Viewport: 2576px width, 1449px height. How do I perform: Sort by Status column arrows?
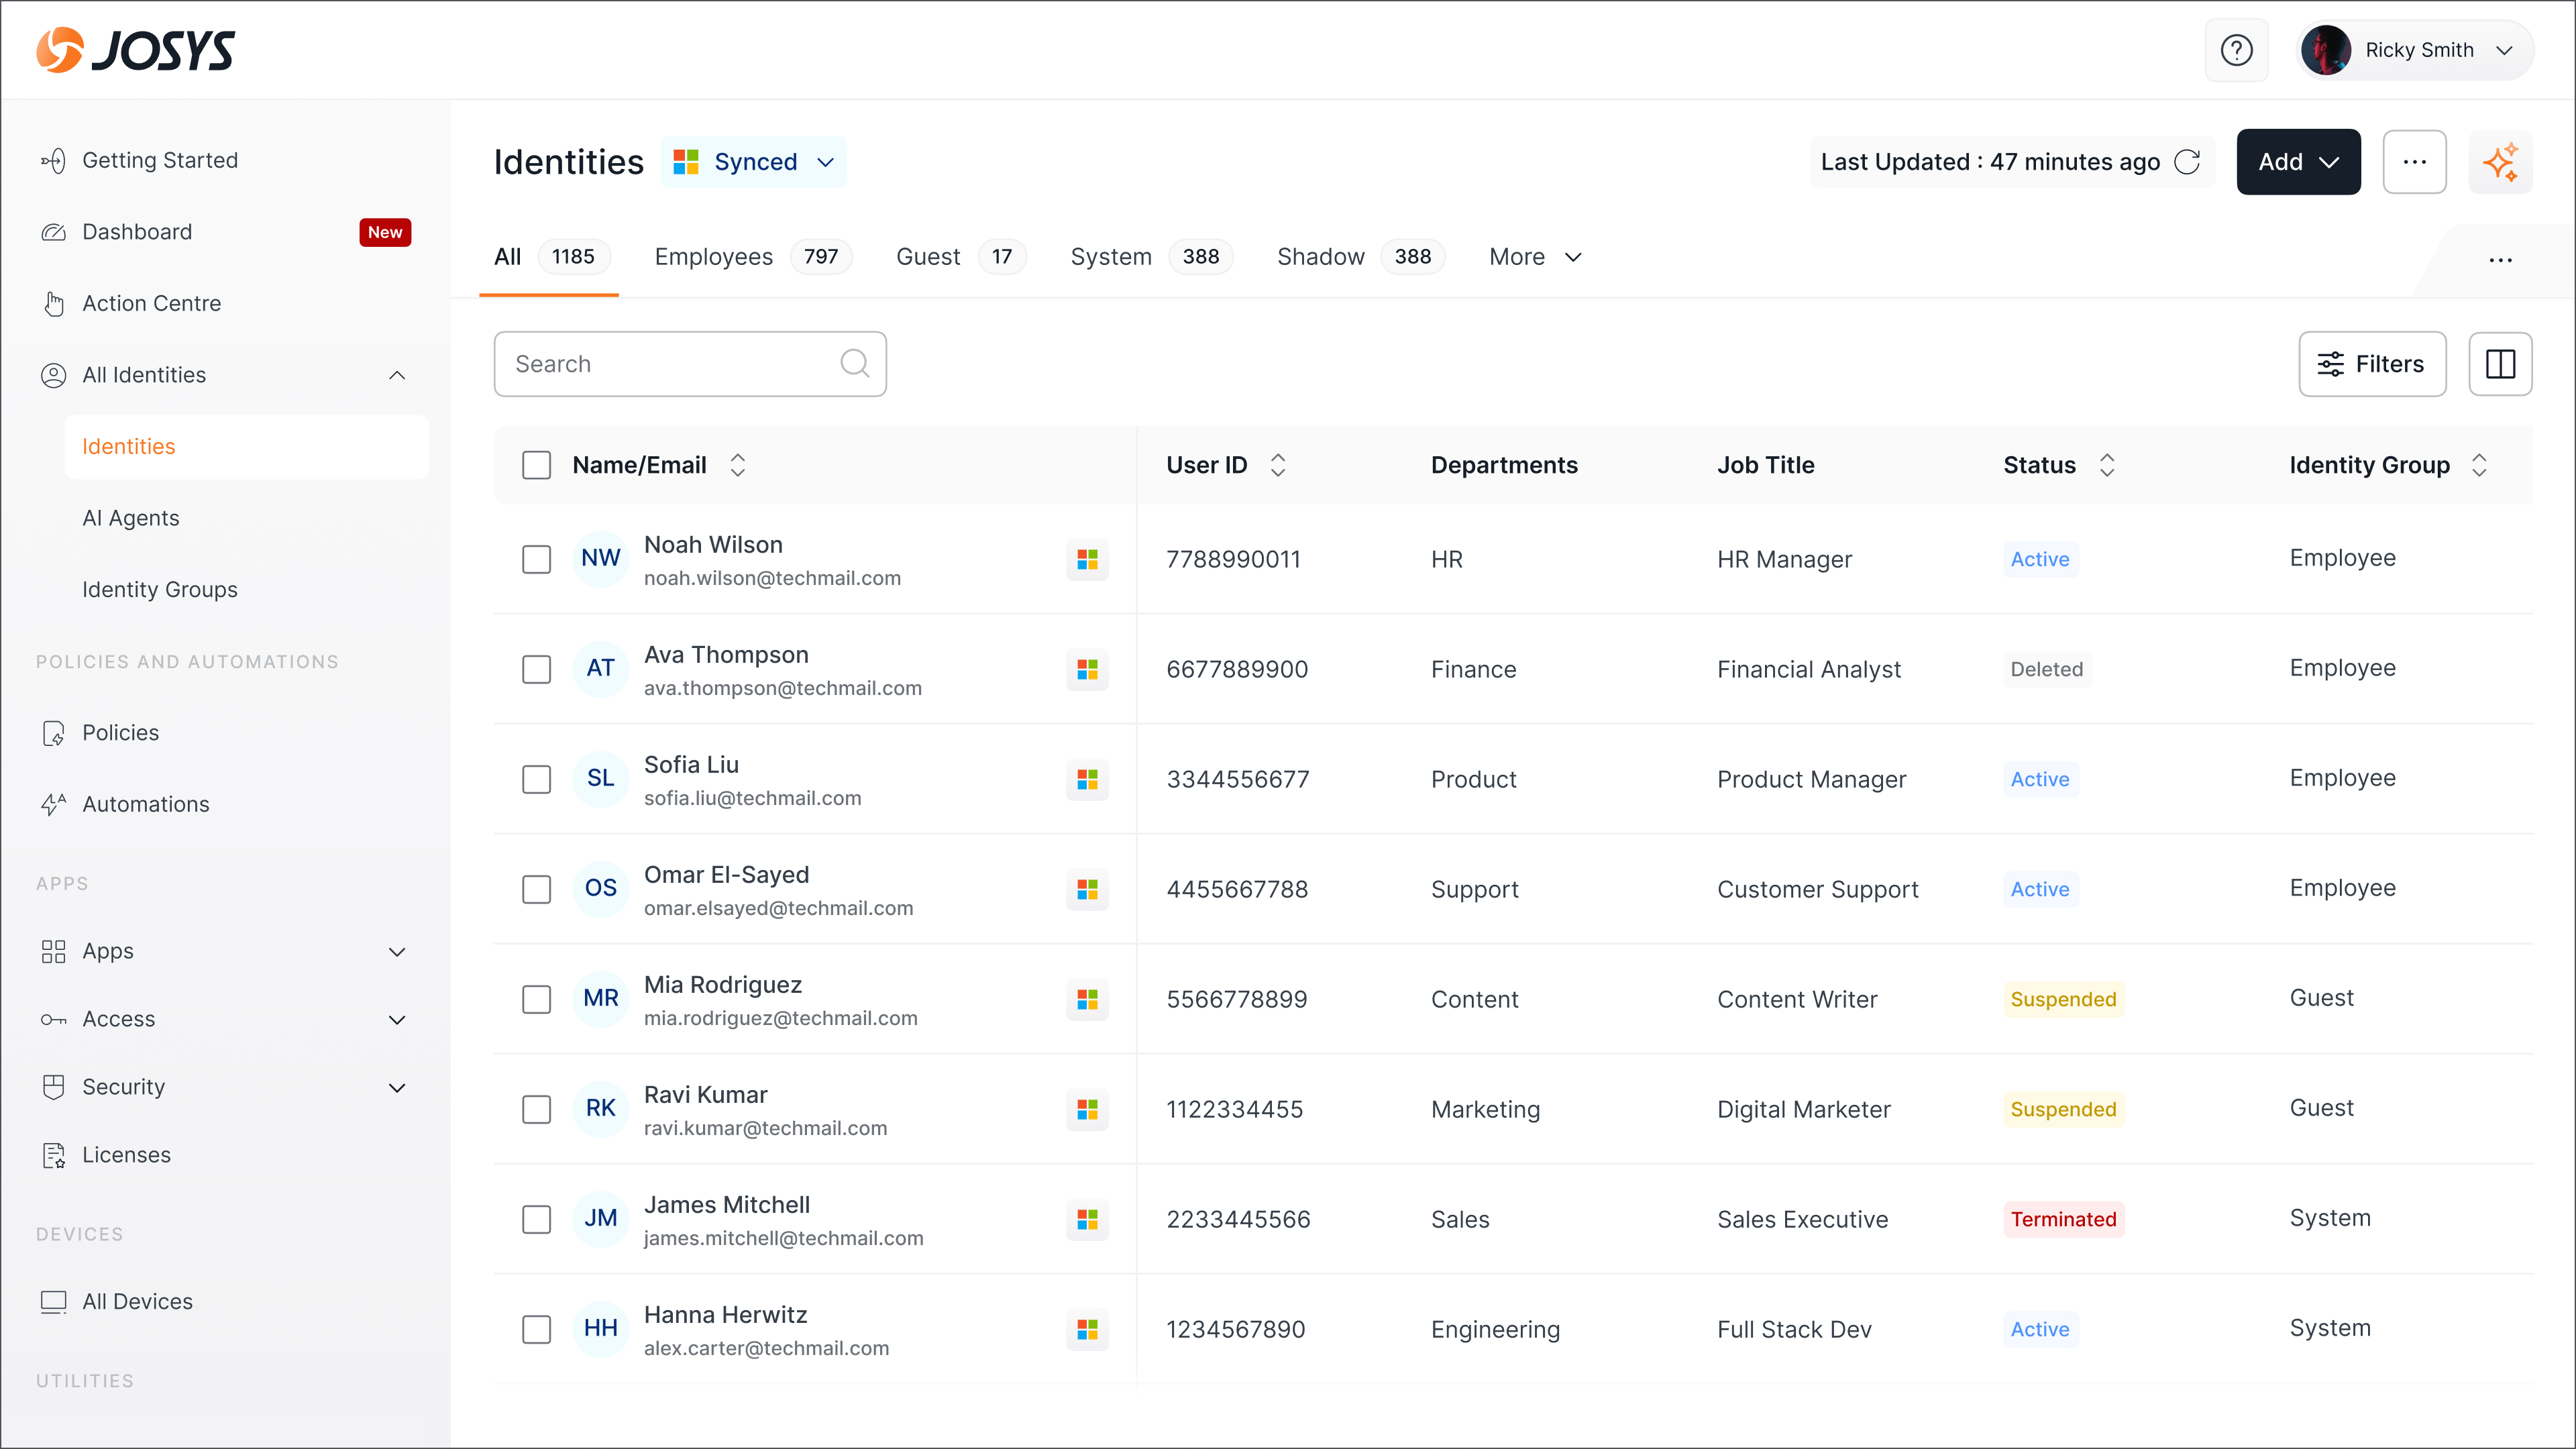coord(2107,465)
